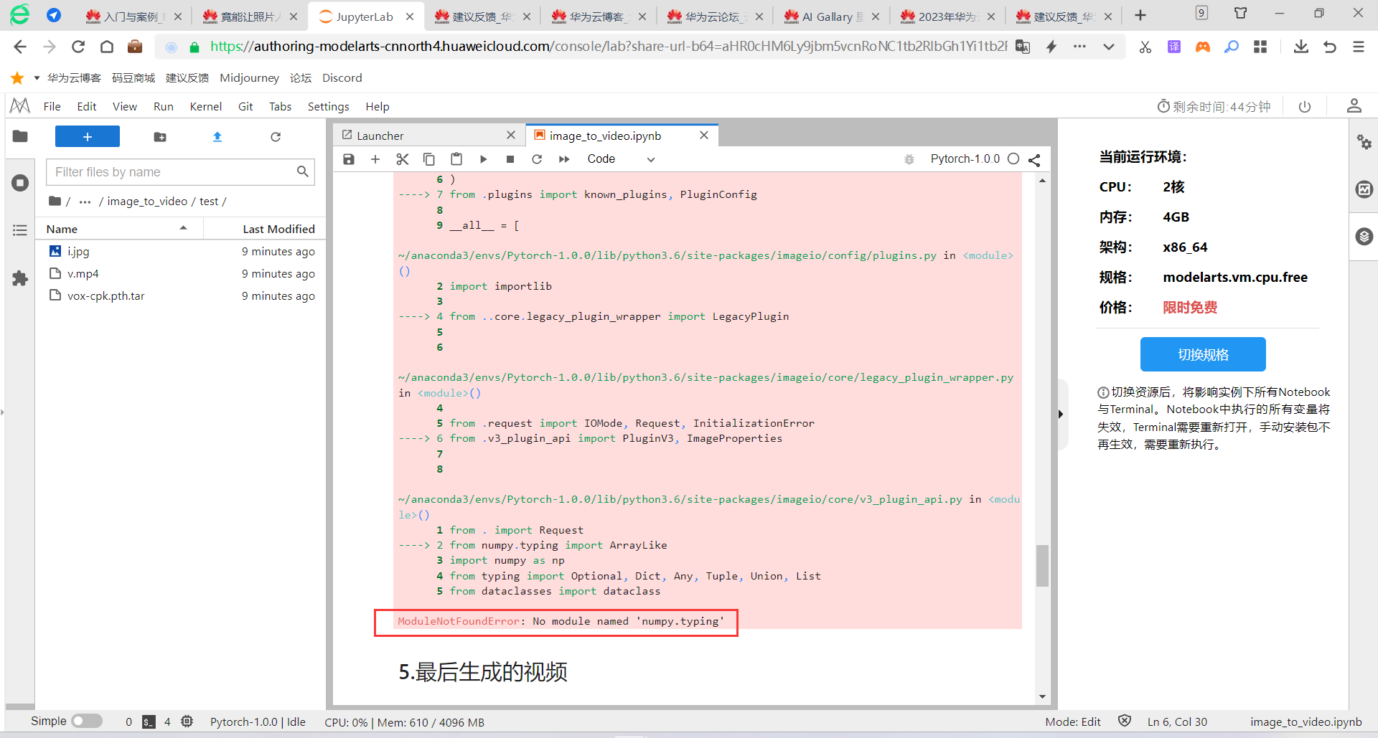1378x738 pixels.
Task: Toggle Simple interface mode switch
Action: 87,721
